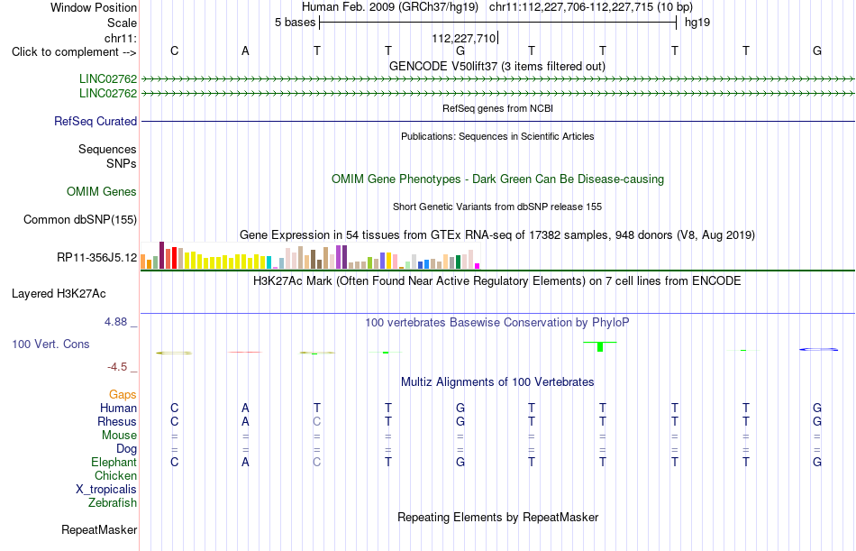Screen dimensions: 856x551
Task: Click the 'Dog' species label
Action: [x=127, y=449]
